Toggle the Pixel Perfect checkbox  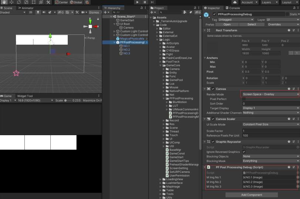point(244,99)
